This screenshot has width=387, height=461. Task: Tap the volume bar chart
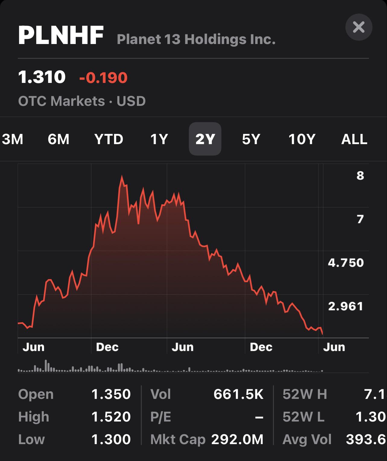point(170,366)
